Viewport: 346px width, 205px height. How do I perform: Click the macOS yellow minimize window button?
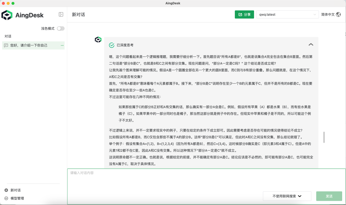tap(8, 3)
